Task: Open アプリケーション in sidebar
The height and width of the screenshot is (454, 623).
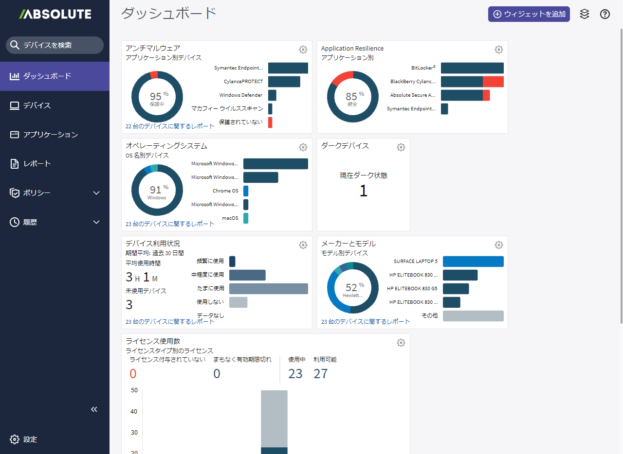Action: click(x=55, y=135)
